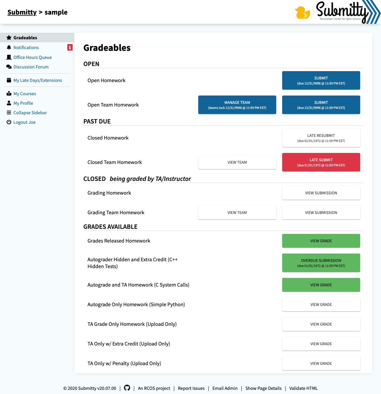
Task: Log out using Logout Joe
Action: point(24,122)
